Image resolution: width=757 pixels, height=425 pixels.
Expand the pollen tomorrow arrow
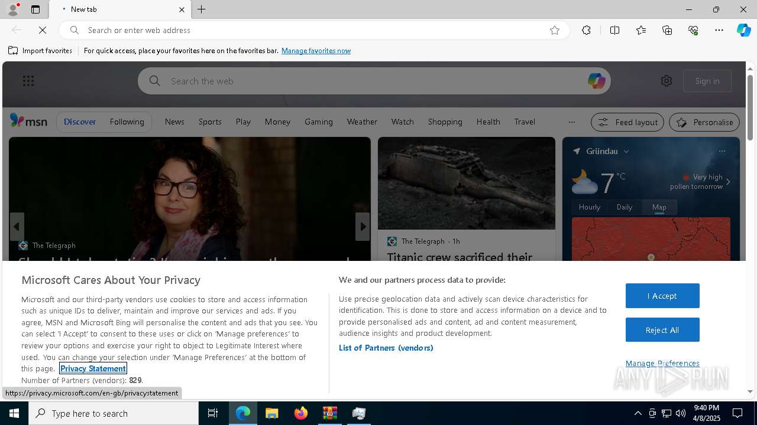[728, 182]
